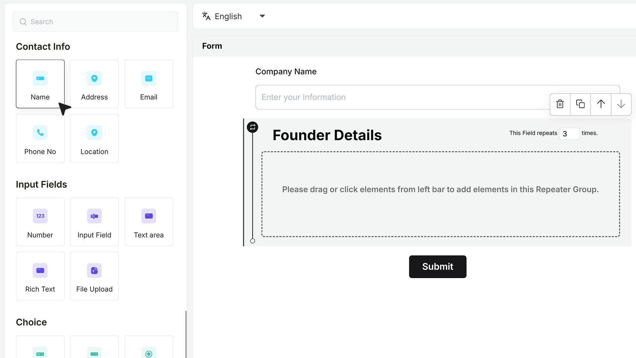The height and width of the screenshot is (358, 636).
Task: Click the Company Name text input
Action: pyautogui.click(x=402, y=97)
